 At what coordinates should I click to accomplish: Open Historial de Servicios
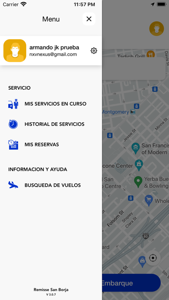click(51, 124)
